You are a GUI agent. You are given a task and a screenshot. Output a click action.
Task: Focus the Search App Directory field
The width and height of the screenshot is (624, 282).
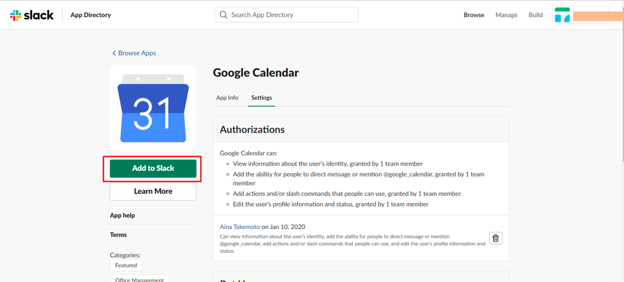pyautogui.click(x=291, y=15)
